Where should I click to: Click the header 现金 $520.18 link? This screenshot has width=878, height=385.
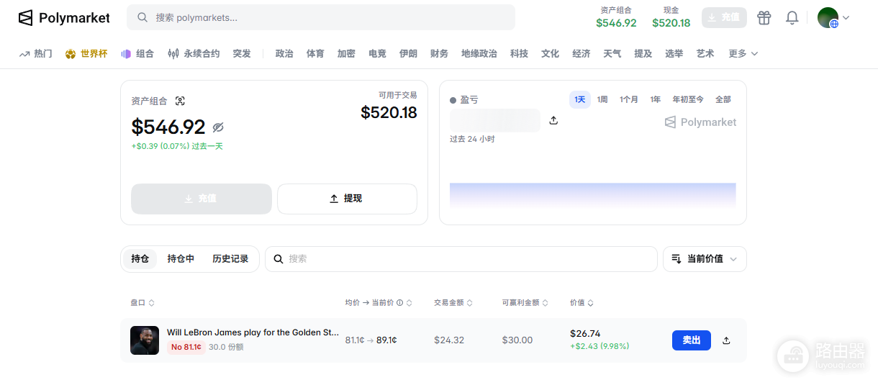[x=671, y=17]
